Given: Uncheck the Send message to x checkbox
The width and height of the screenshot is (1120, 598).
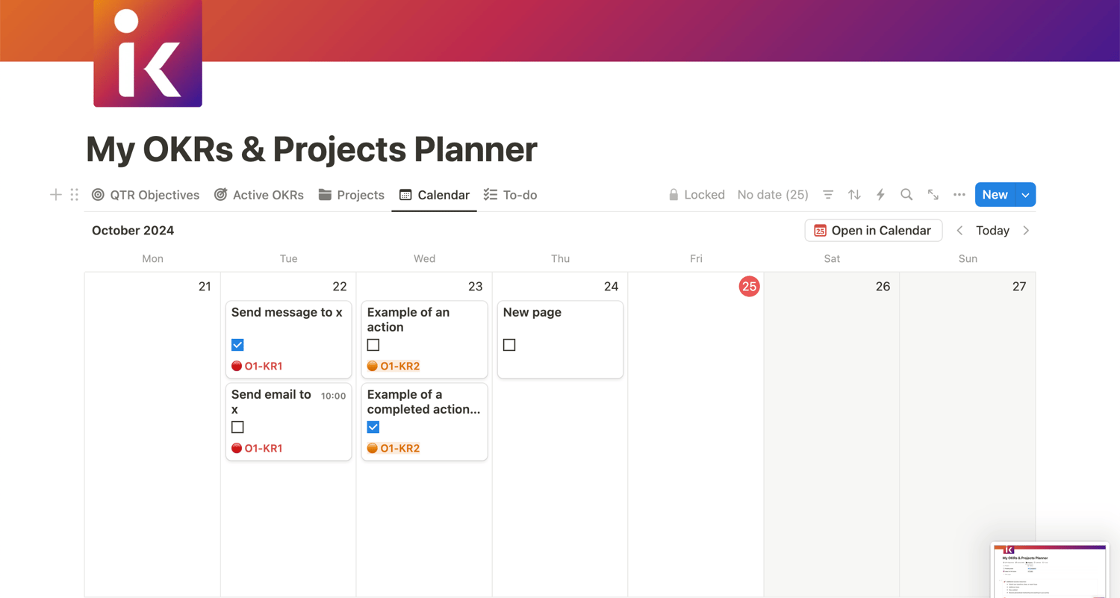Looking at the screenshot, I should (x=237, y=345).
